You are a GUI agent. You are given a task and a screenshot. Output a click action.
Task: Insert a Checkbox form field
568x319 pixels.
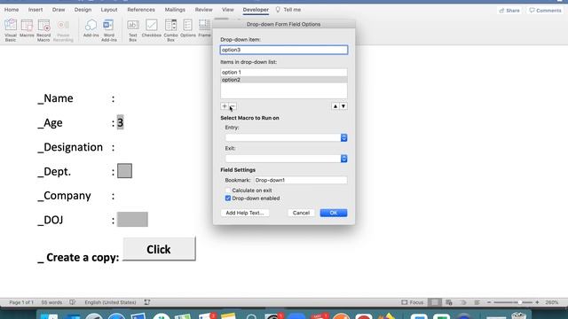click(152, 28)
